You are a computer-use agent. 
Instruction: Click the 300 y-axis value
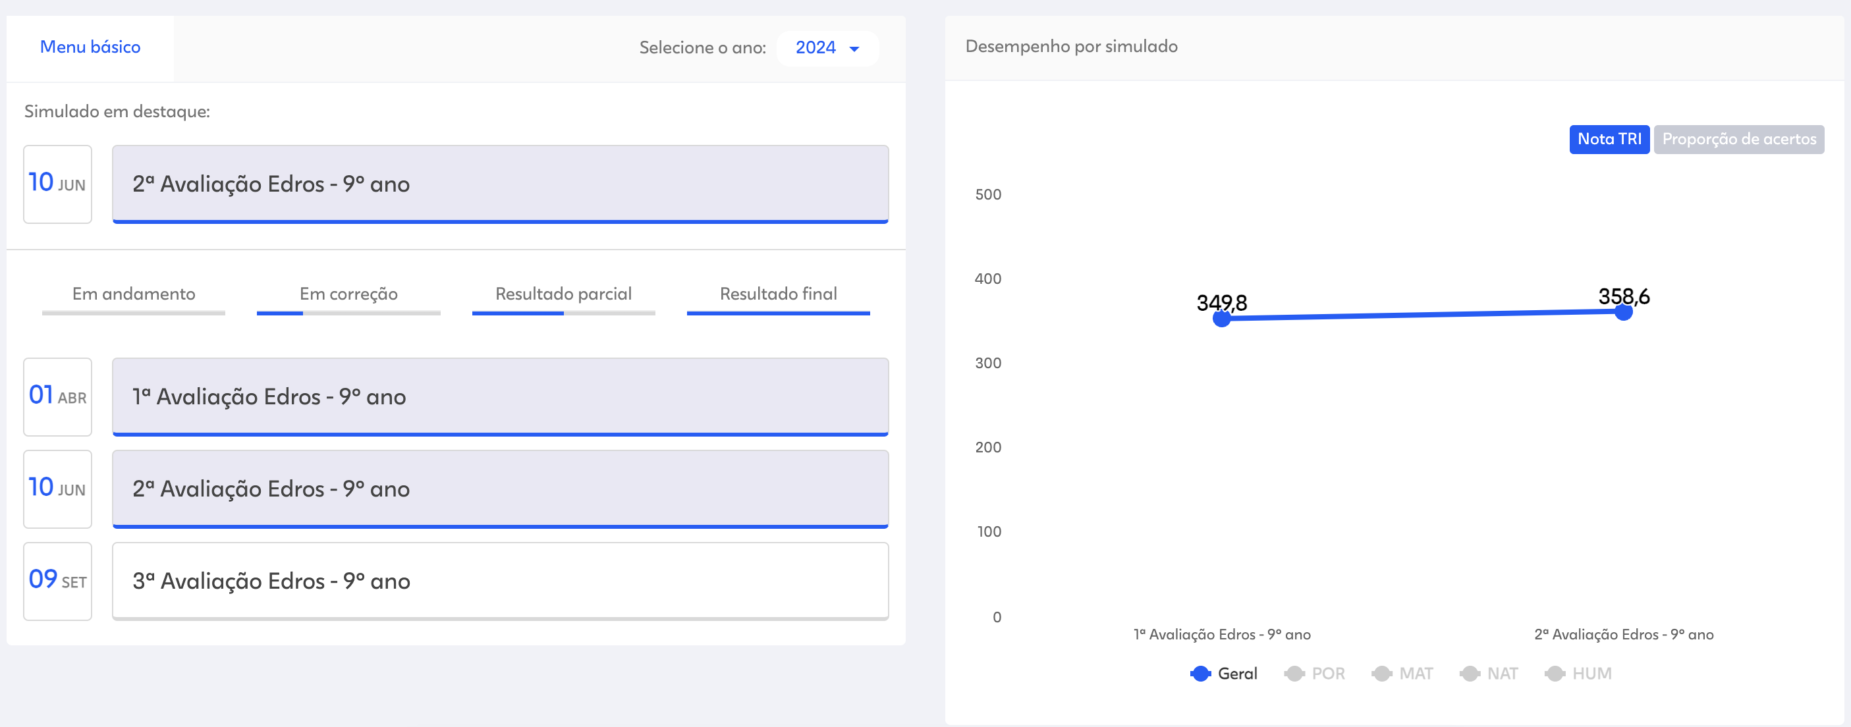(x=988, y=363)
